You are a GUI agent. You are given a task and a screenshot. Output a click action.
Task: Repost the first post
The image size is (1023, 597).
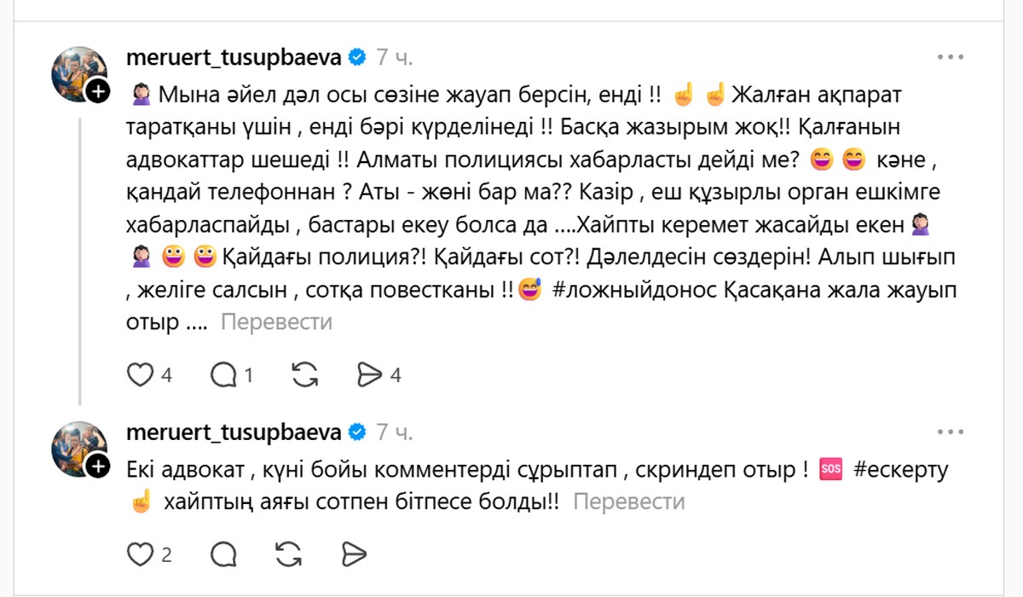304,374
